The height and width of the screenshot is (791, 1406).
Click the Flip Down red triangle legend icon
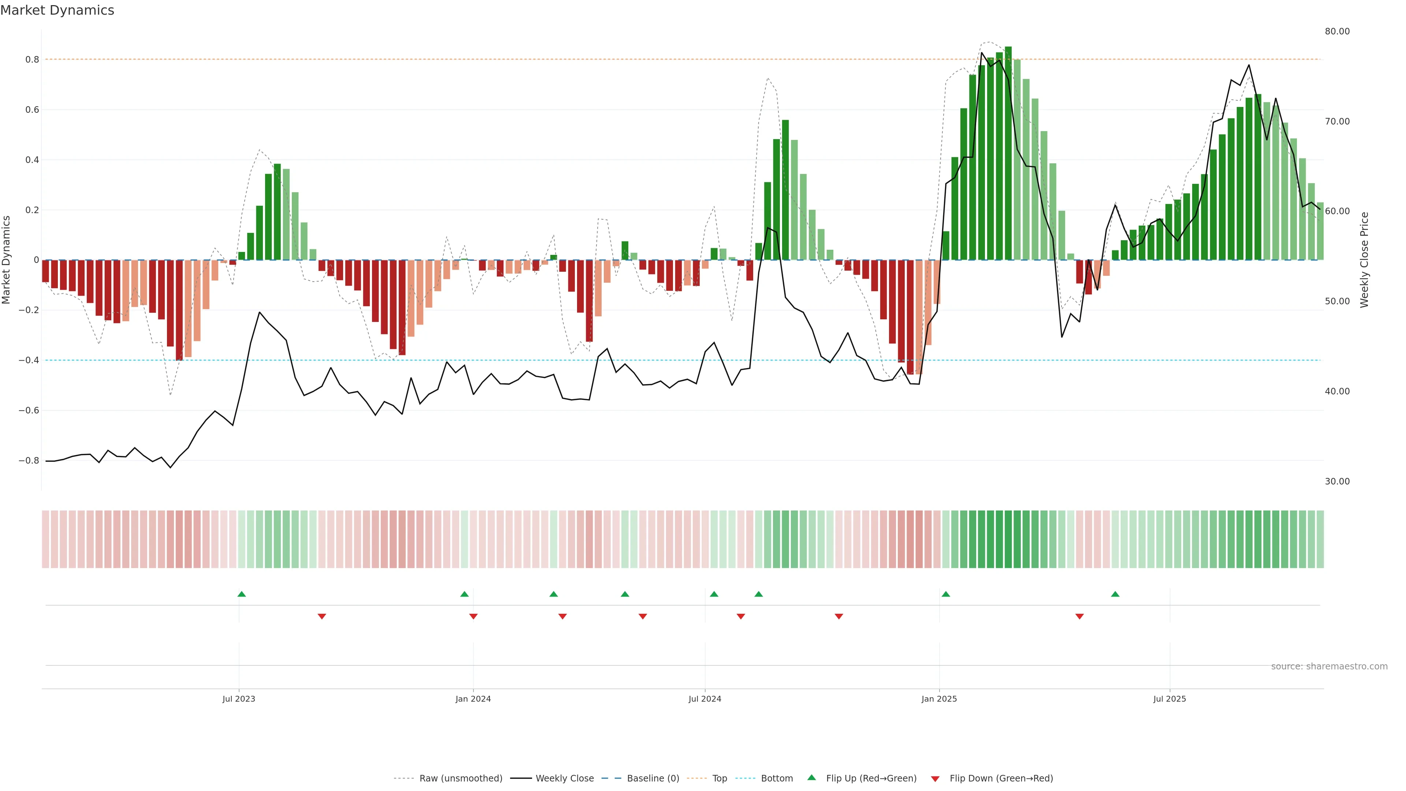pos(935,779)
